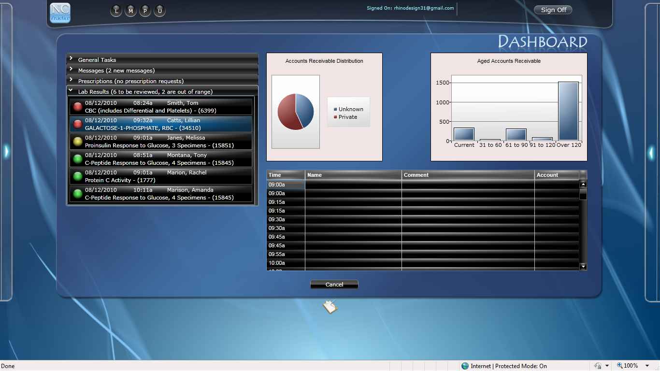Click the Over 120 bar in chart

[568, 111]
